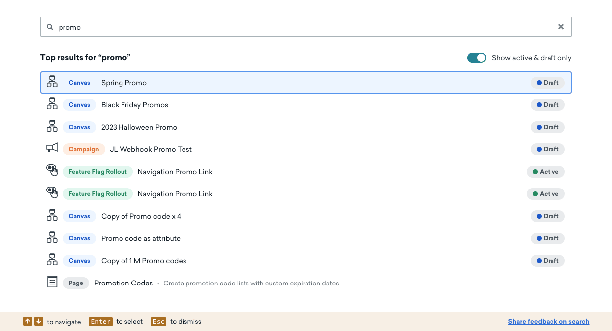Click the Canvas tag on Spring Promo

79,83
